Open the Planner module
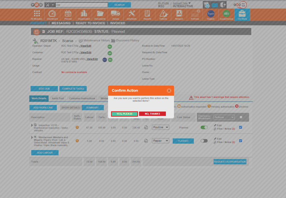 click(x=68, y=15)
